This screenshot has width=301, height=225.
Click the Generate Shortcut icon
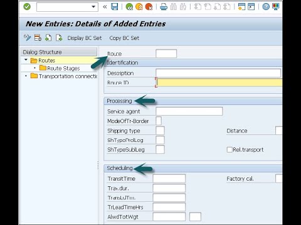(251, 7)
